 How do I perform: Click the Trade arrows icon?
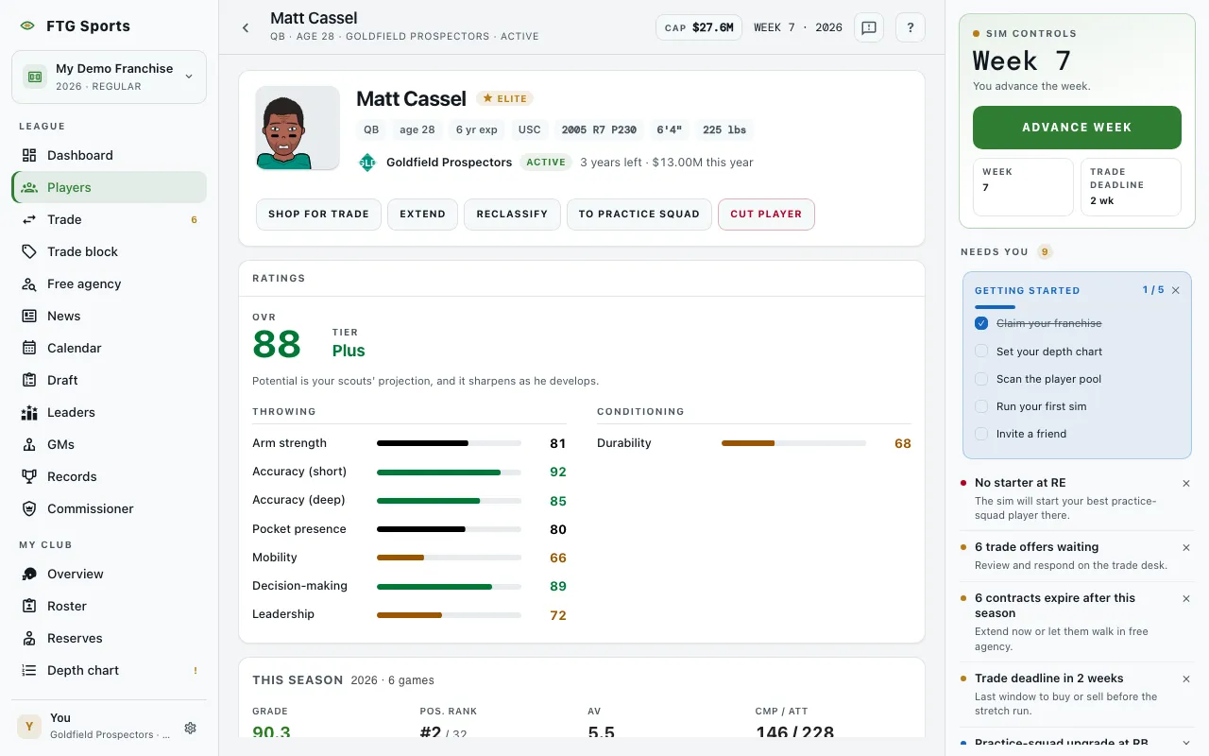point(29,219)
